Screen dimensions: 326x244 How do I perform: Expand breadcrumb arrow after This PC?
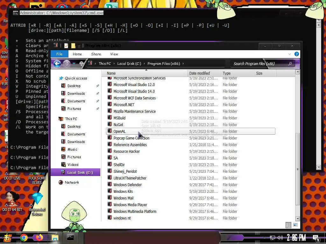coord(114,64)
